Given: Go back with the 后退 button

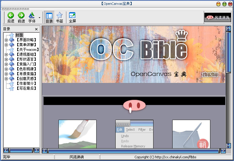Looking at the screenshot, I should pos(11,18).
